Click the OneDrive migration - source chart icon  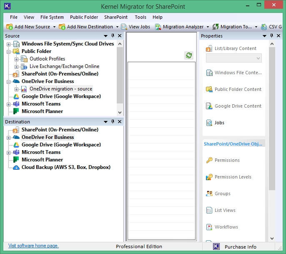[24, 89]
